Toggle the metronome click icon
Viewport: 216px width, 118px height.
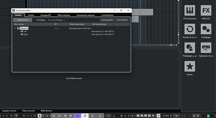pos(194,116)
